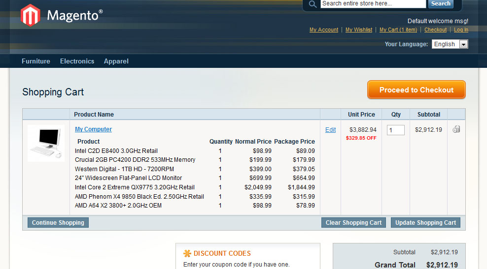The width and height of the screenshot is (487, 269).
Task: Open the Furniture menu
Action: [x=35, y=61]
